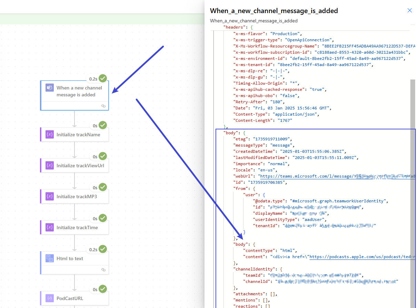Click the variable icon beside Initialize trackTime
This screenshot has height=308, width=420.
[50, 227]
